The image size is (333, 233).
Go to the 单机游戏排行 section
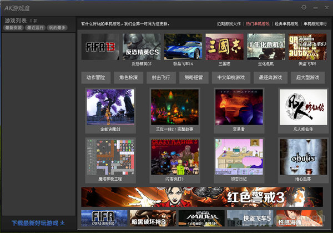tap(314, 24)
